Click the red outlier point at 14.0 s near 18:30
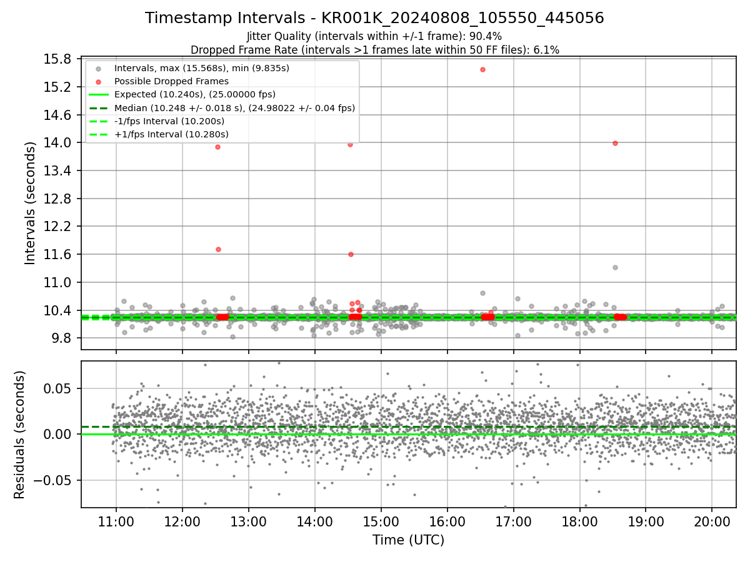 pyautogui.click(x=615, y=143)
